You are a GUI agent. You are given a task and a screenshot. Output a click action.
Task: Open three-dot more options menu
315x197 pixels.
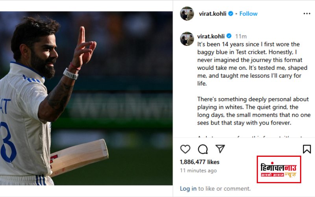307,13
